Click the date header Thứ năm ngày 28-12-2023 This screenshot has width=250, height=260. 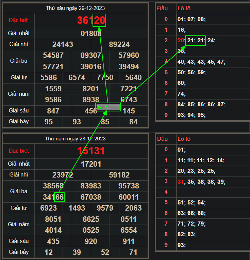pyautogui.click(x=76, y=139)
